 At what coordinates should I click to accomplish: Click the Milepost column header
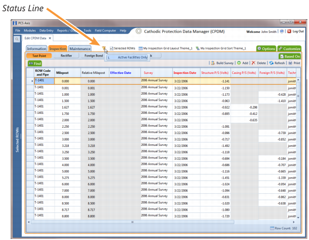click(68, 73)
